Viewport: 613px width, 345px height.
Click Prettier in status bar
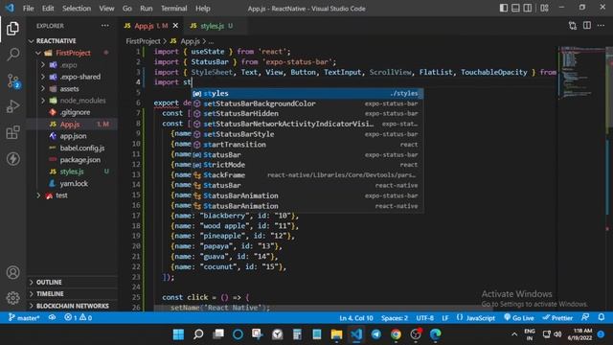tap(557, 317)
